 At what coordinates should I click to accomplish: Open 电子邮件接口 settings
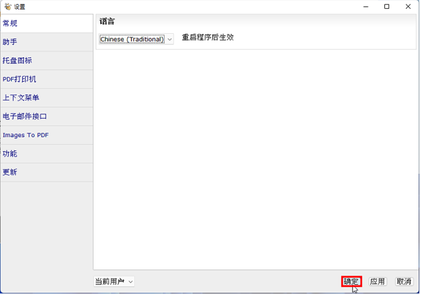point(47,116)
